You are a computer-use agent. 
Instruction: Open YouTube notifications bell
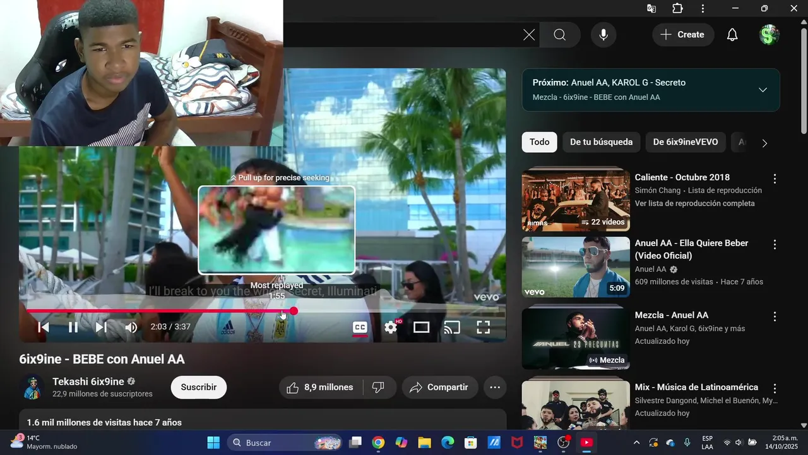pyautogui.click(x=732, y=35)
